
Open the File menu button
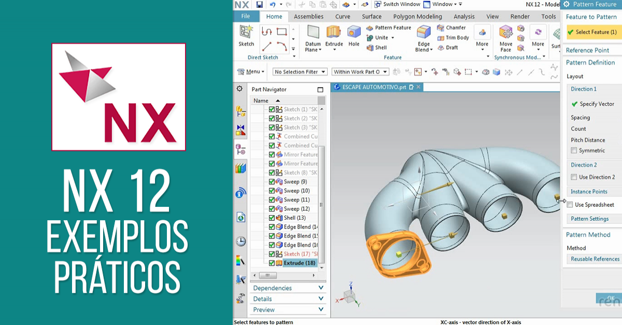pyautogui.click(x=246, y=17)
